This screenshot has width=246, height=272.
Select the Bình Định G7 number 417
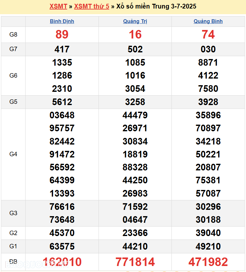point(62,49)
